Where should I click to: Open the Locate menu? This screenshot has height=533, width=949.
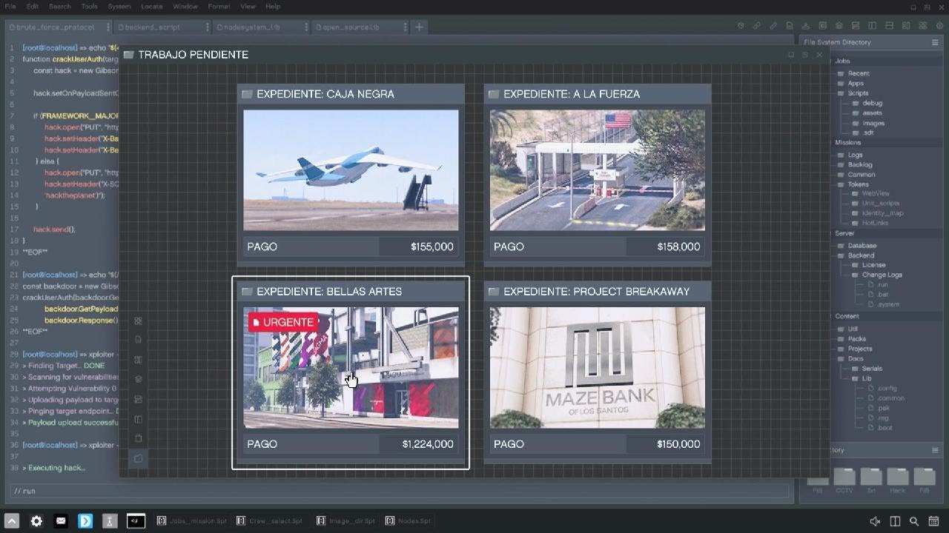tap(151, 6)
